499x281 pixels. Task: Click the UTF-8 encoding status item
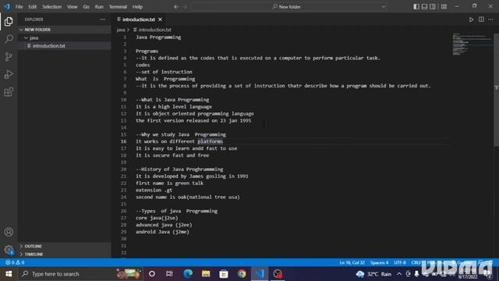point(400,262)
